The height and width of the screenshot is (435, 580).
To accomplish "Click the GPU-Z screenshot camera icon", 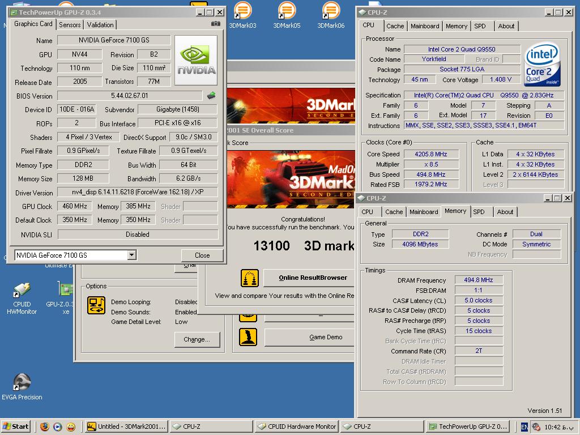I will pos(216,24).
